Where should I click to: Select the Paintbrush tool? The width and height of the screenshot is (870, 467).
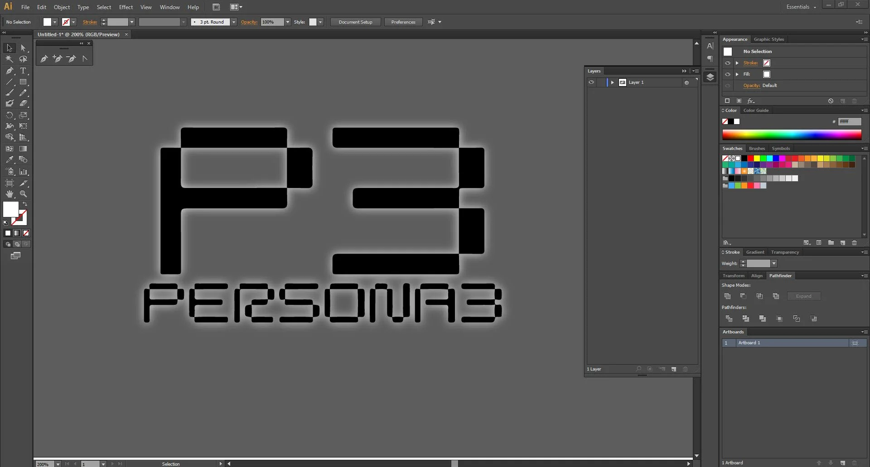[x=10, y=92]
